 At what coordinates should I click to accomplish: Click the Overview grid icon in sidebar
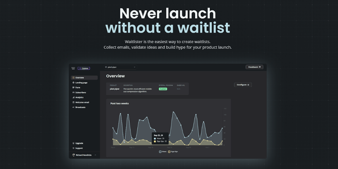[74, 78]
